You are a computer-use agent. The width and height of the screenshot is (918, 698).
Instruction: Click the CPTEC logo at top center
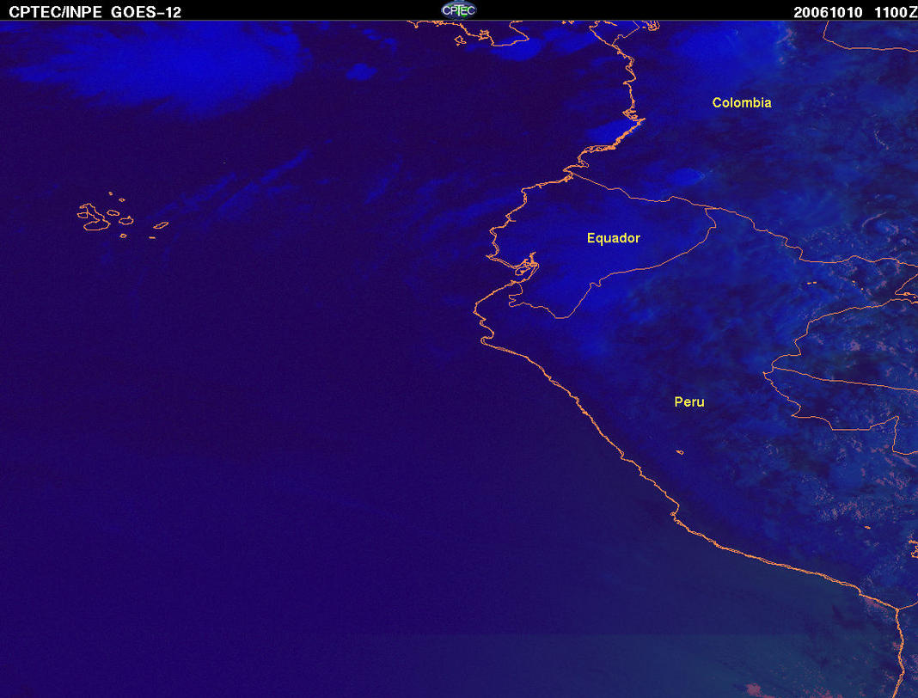point(458,10)
